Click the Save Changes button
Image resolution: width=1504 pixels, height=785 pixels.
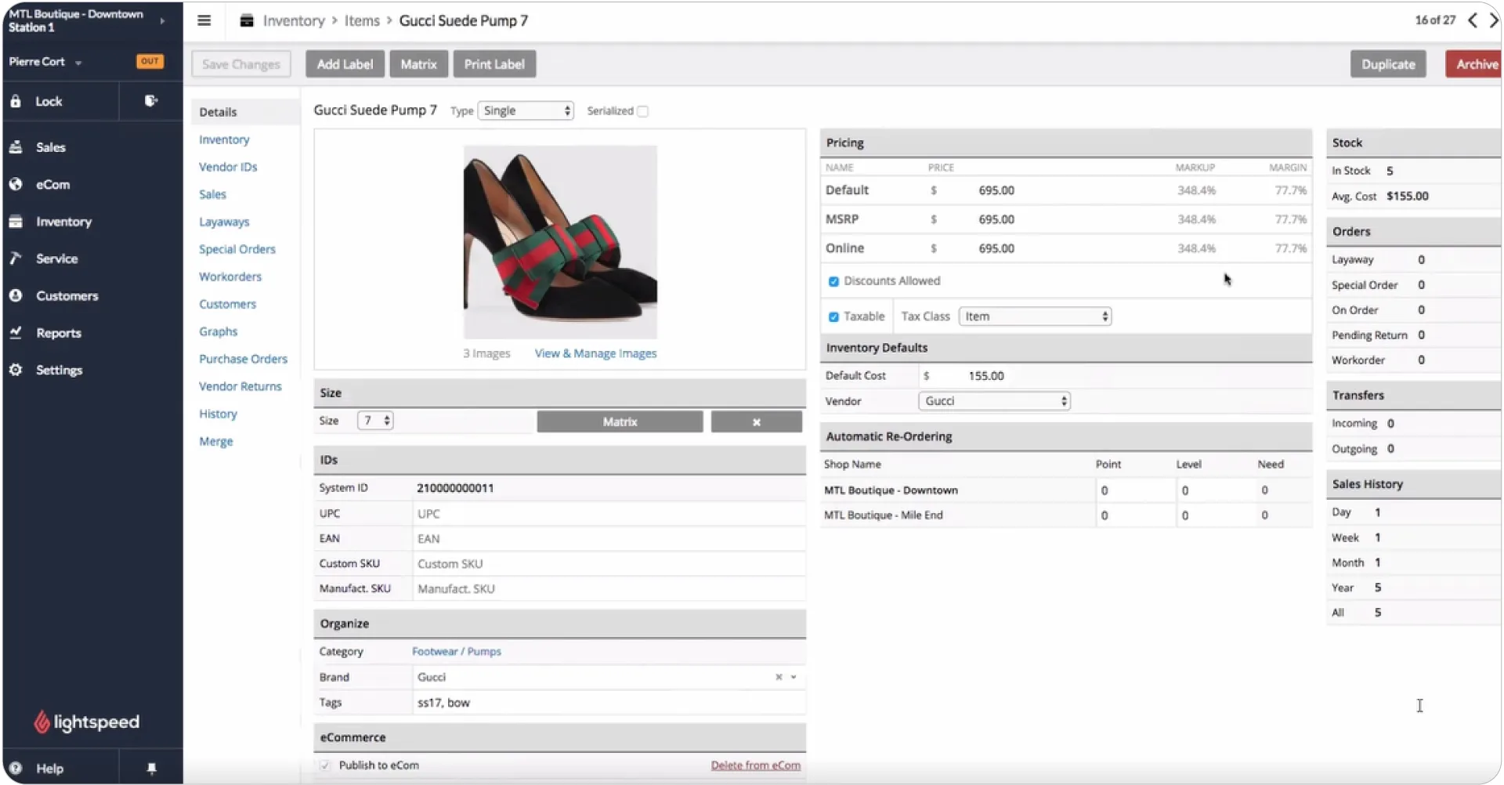pyautogui.click(x=241, y=64)
